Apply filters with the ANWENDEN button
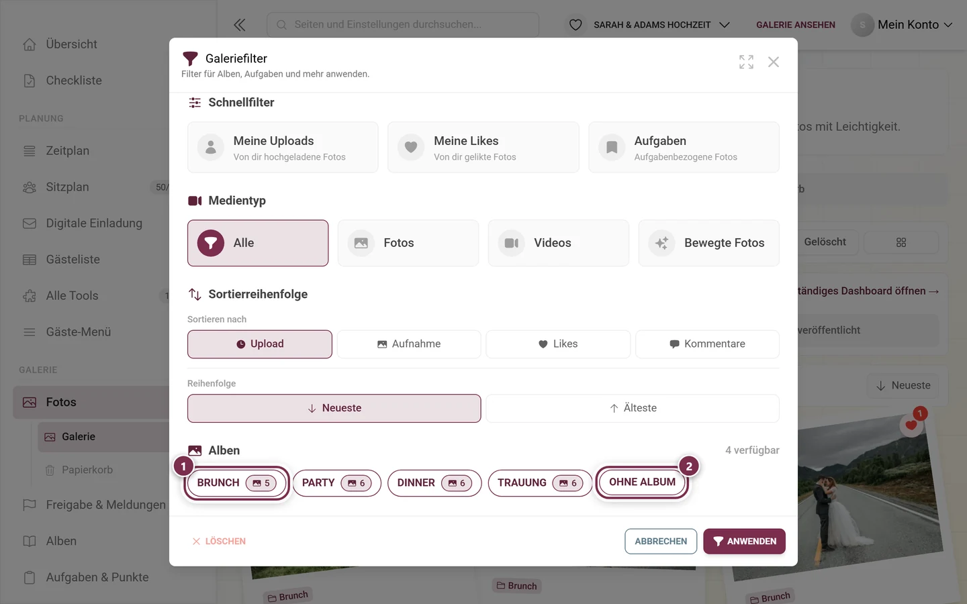 pyautogui.click(x=744, y=542)
